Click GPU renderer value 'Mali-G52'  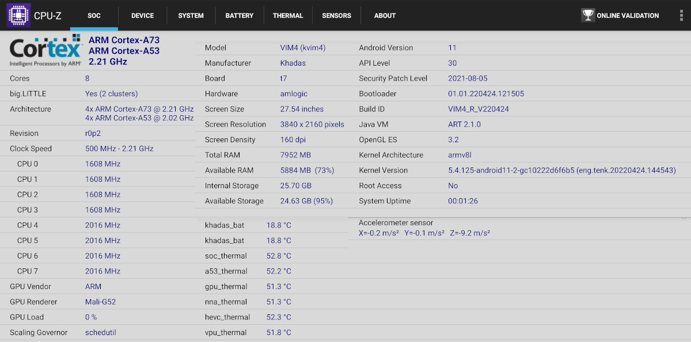101,302
